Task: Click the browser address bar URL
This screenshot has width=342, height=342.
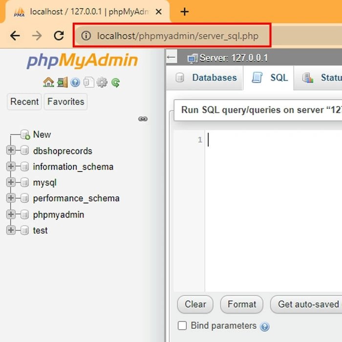Action: pyautogui.click(x=177, y=36)
